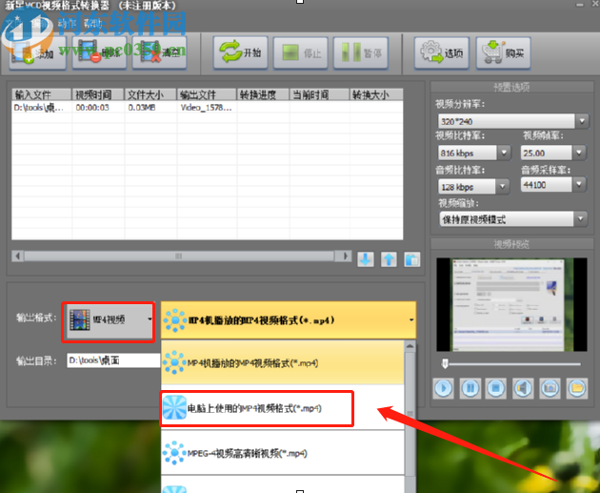
Task: Click the 视频时间 column header
Action: tap(98, 94)
